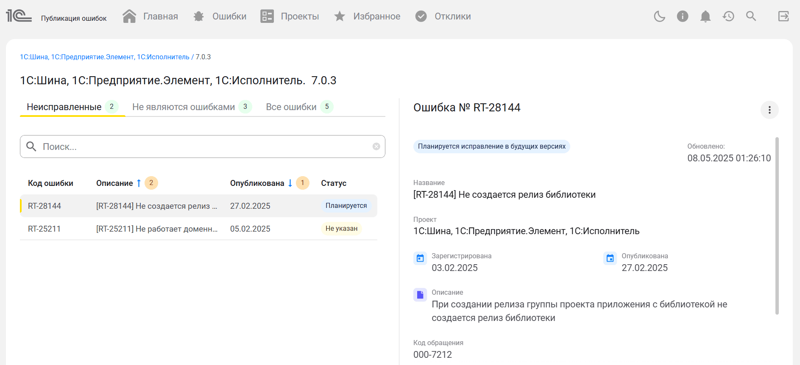Click the Описание ascending sort arrow
The height and width of the screenshot is (365, 800).
coord(139,183)
